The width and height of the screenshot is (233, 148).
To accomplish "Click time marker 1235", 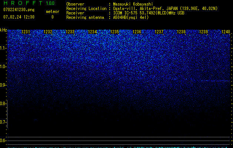I will pos(114,32).
